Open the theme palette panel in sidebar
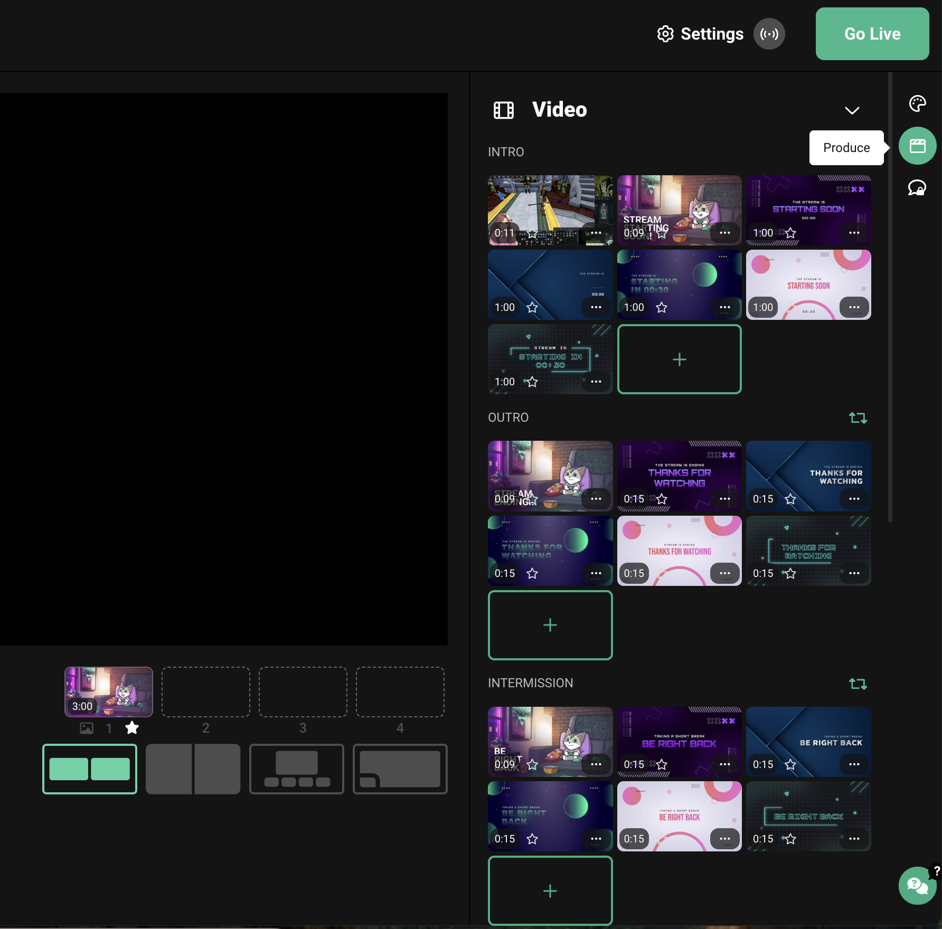This screenshot has height=929, width=942. coord(917,103)
